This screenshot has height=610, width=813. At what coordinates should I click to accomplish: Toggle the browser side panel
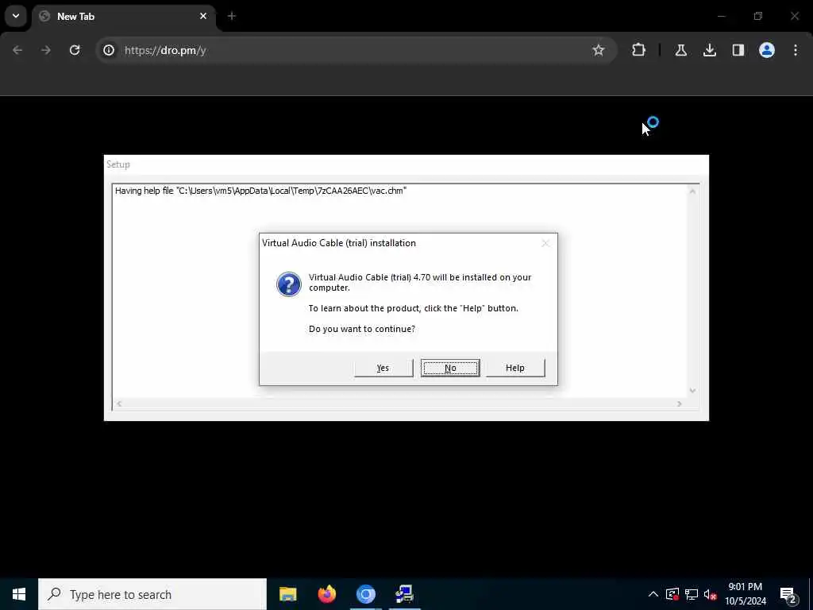[x=738, y=50]
